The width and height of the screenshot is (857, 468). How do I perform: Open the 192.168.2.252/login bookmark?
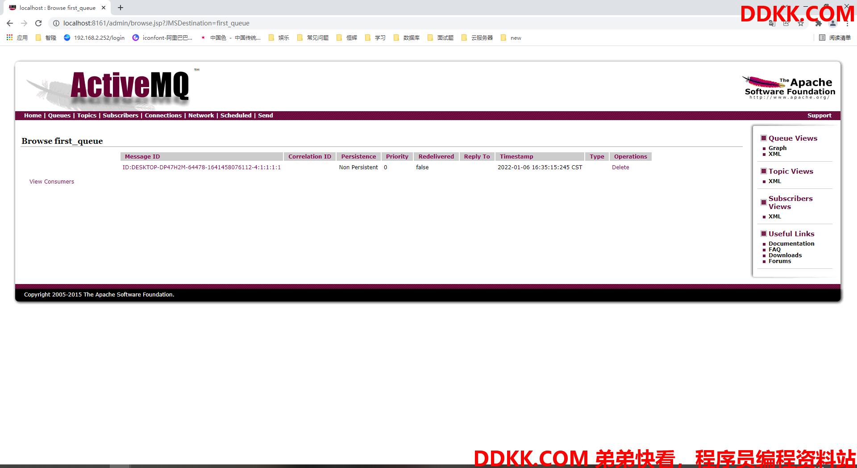(94, 38)
